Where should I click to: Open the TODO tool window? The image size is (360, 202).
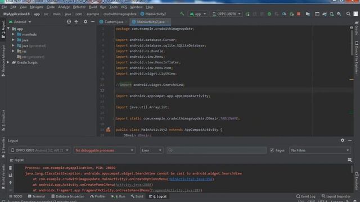coord(16,196)
